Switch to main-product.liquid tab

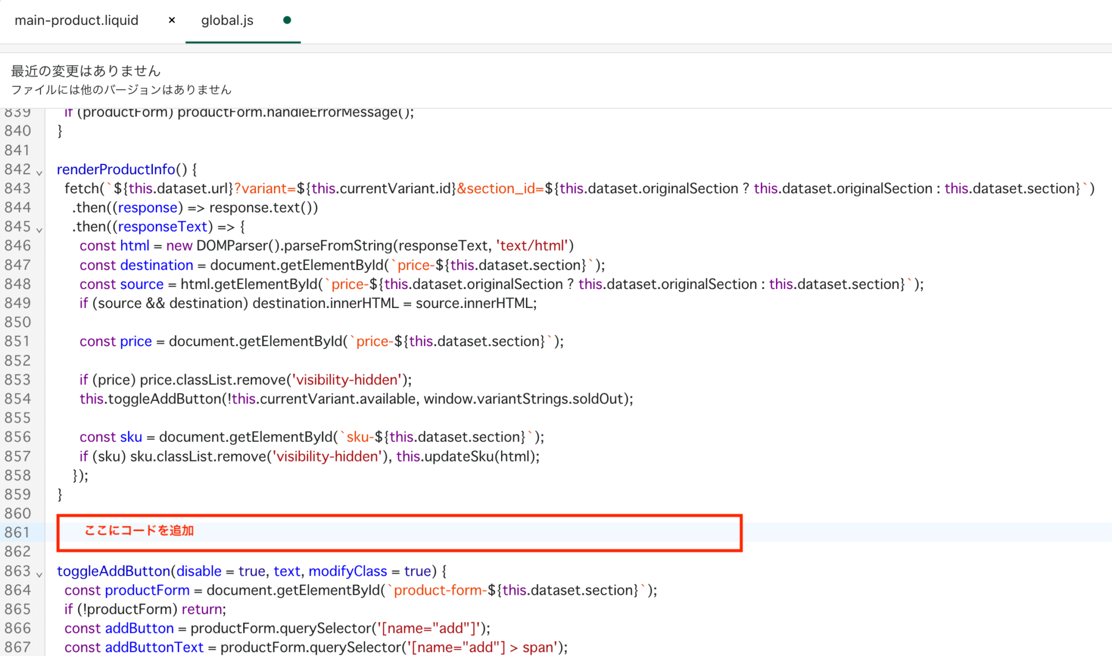76,20
